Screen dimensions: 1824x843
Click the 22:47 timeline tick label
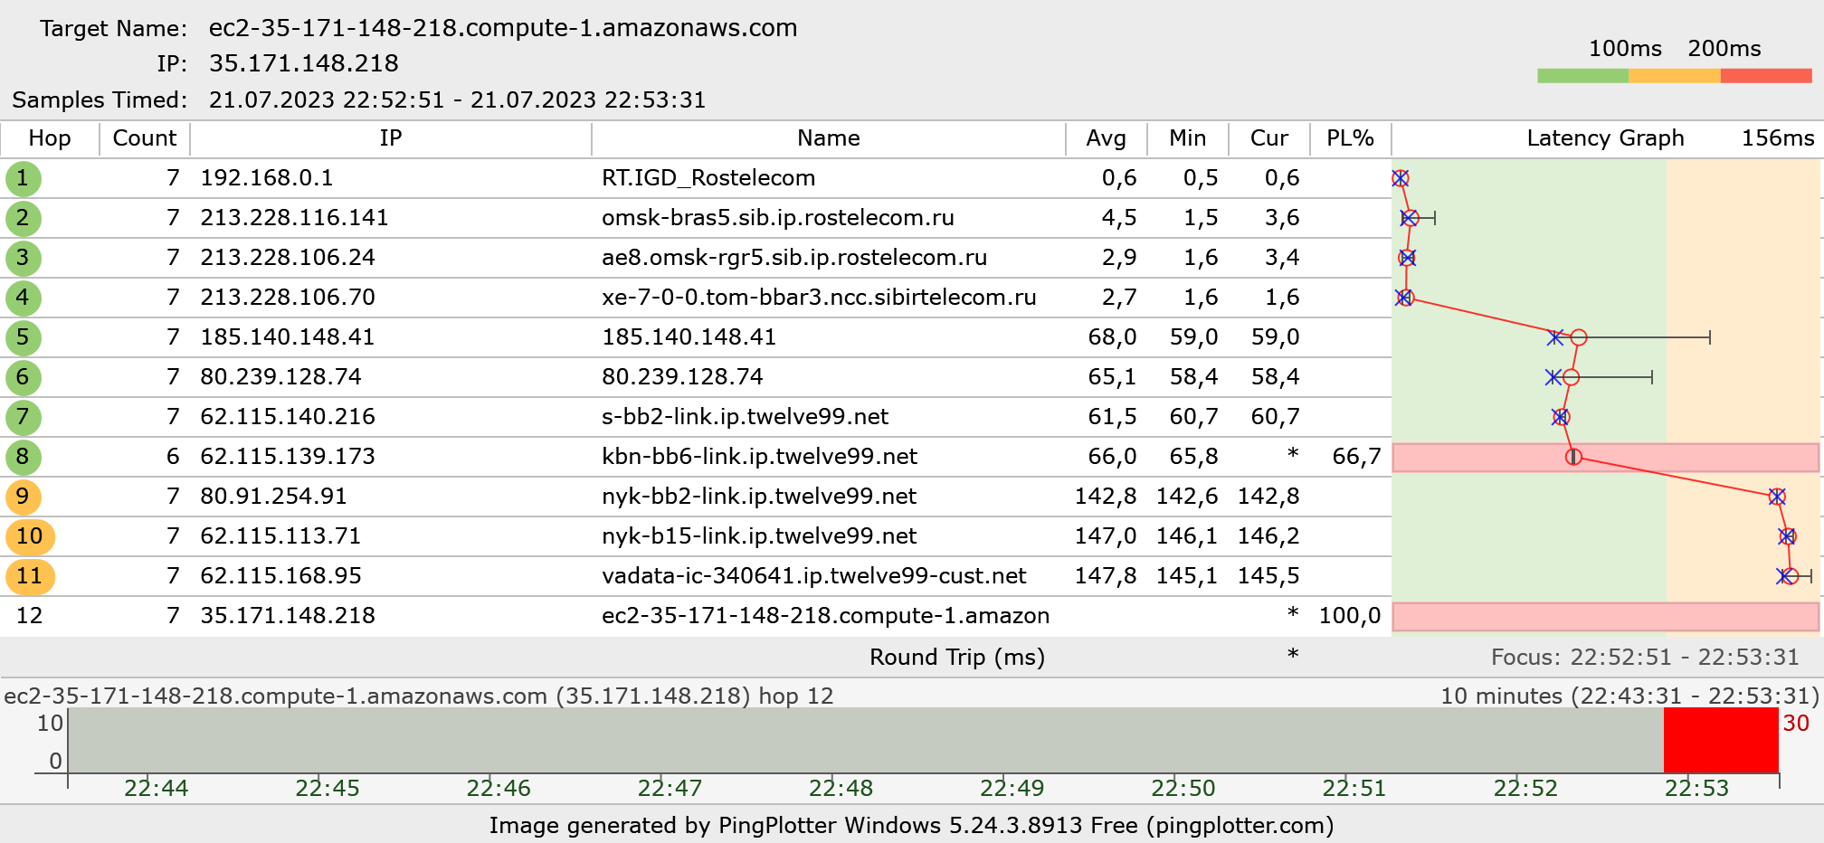coord(670,788)
